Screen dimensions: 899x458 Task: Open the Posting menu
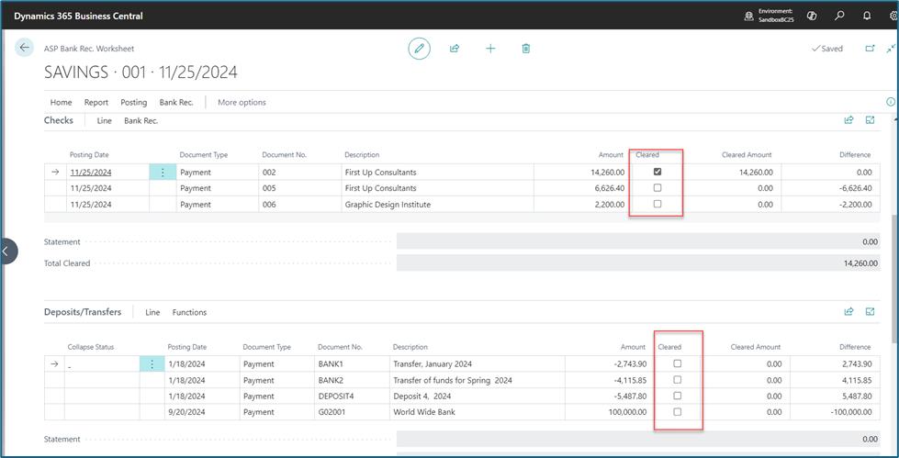(x=133, y=103)
